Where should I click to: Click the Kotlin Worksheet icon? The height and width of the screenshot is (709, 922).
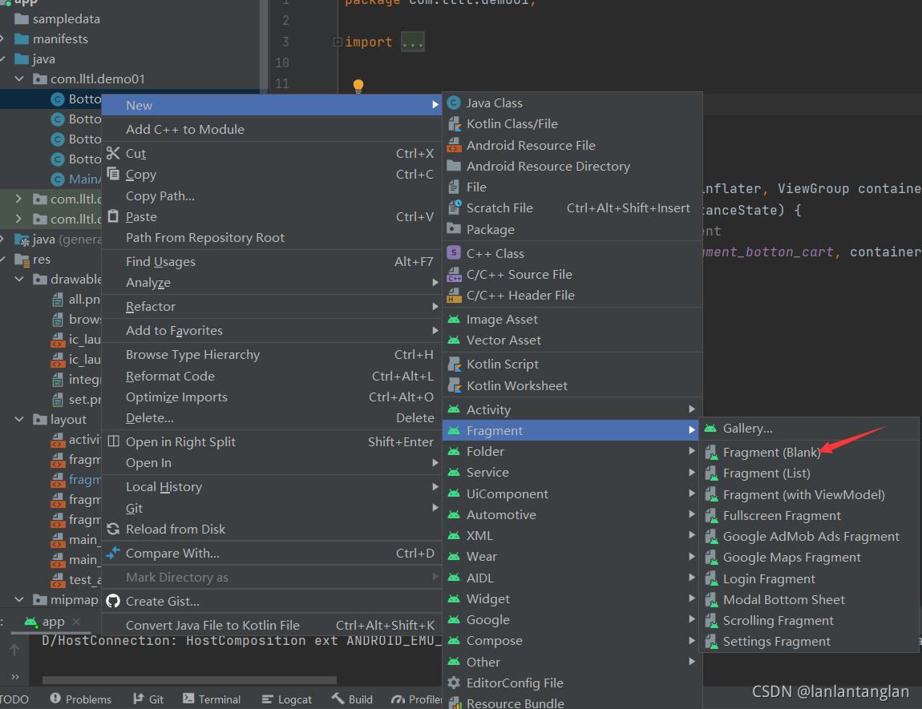[x=454, y=385]
